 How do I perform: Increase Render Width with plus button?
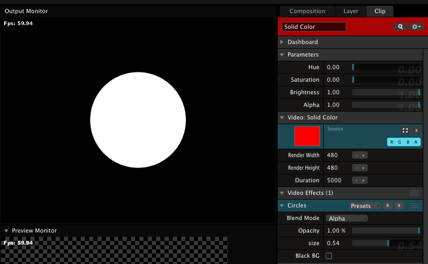(x=364, y=155)
